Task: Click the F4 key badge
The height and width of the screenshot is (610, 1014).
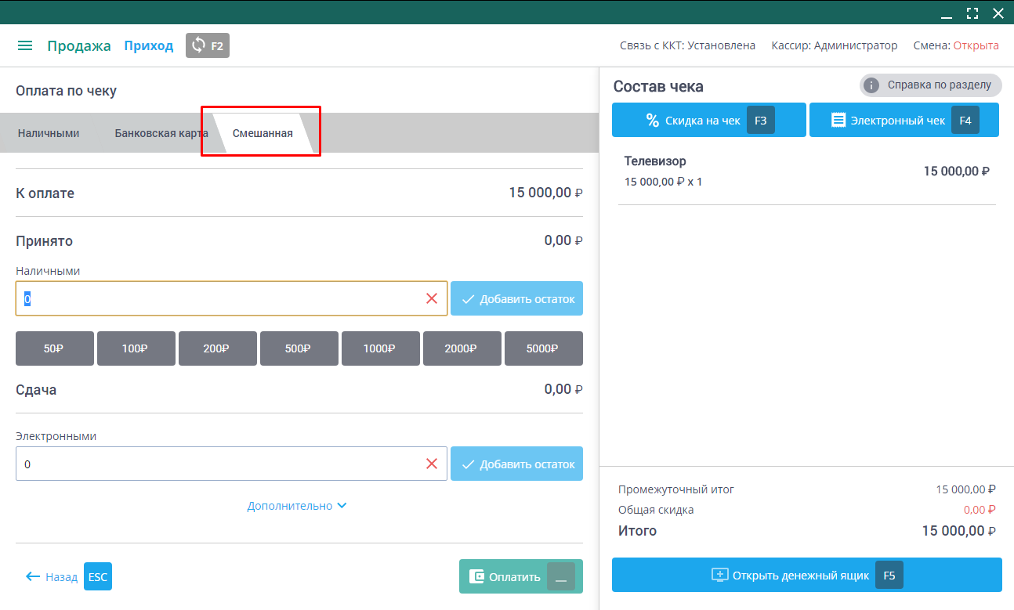Action: [x=965, y=120]
